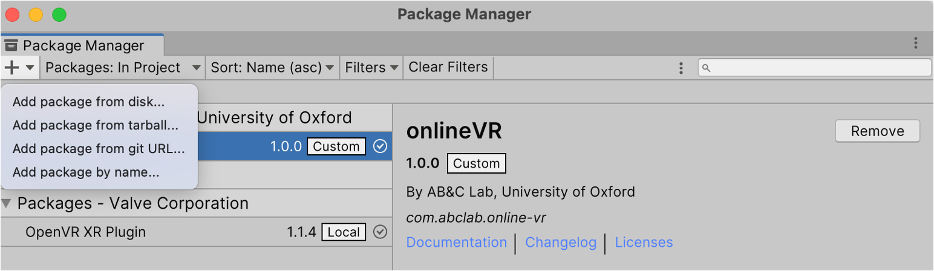The height and width of the screenshot is (271, 934).
Task: Choose Add package from tarball
Action: 96,125
